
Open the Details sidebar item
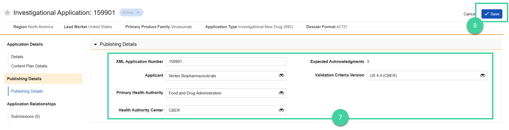pyautogui.click(x=17, y=57)
